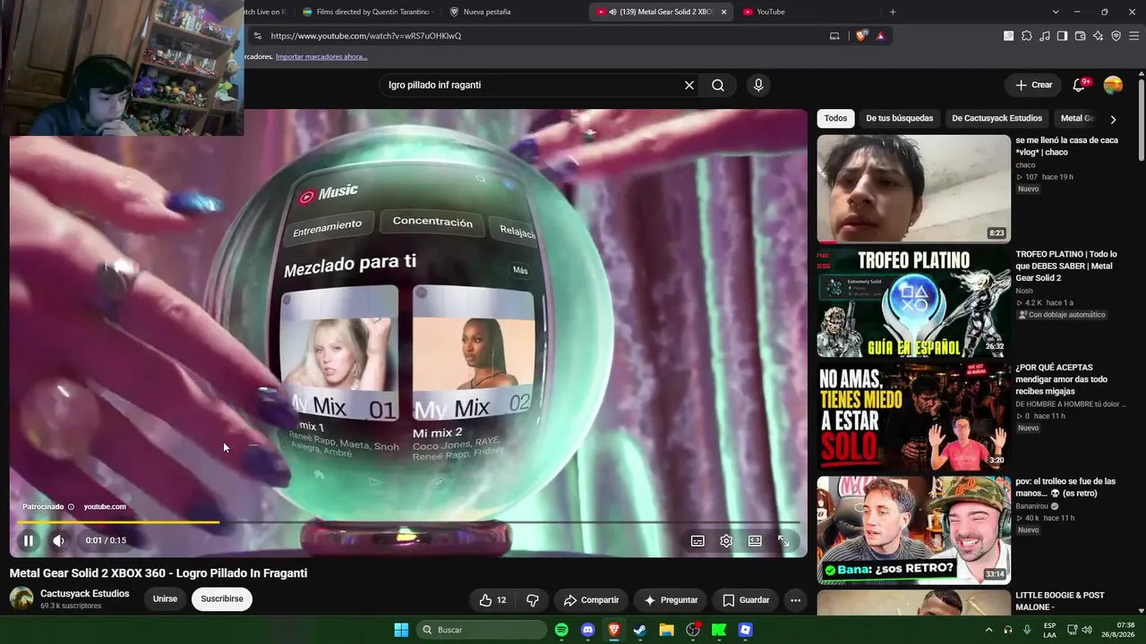This screenshot has width=1146, height=644.
Task: Open the YouTube notifications bell
Action: [x=1079, y=85]
